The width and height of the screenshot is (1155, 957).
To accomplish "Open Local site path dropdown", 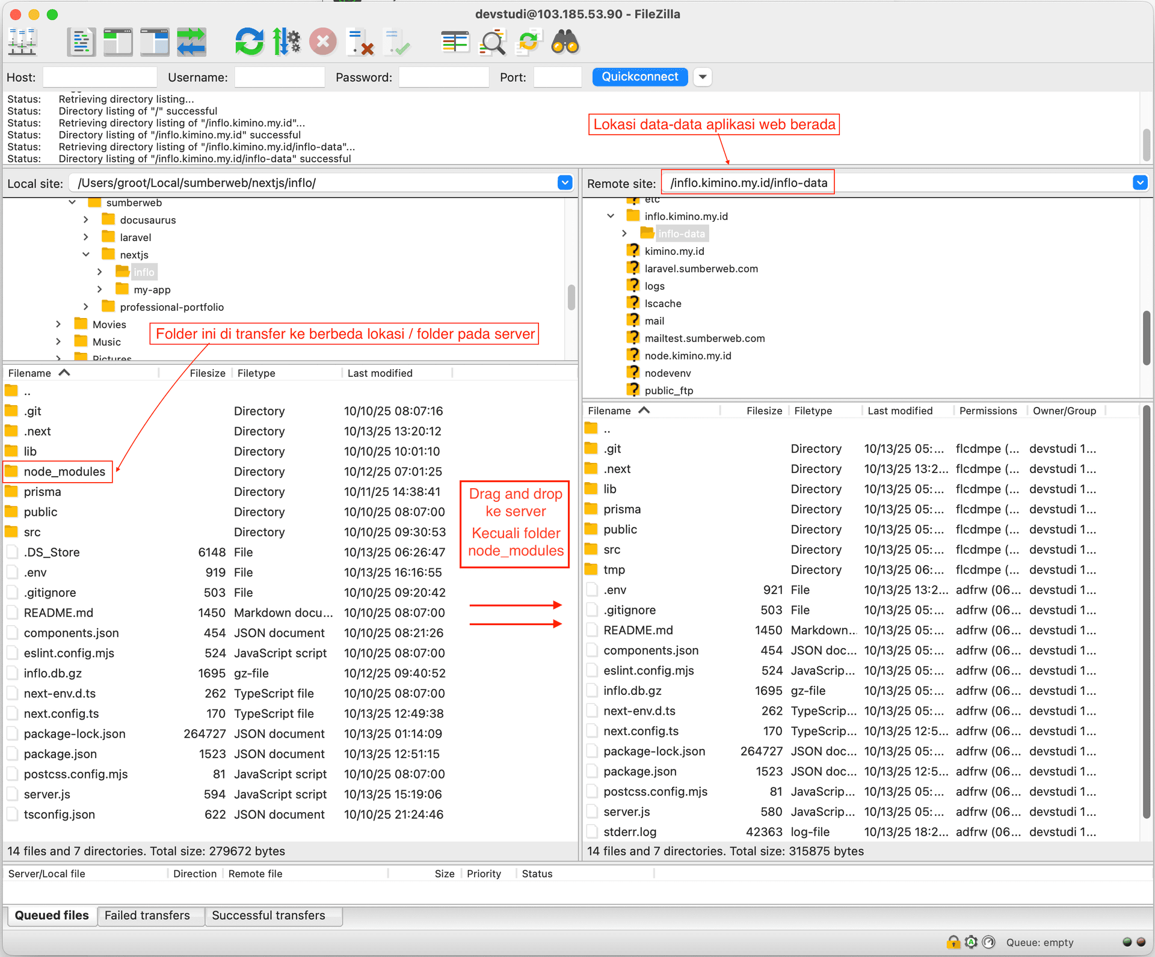I will (x=564, y=183).
